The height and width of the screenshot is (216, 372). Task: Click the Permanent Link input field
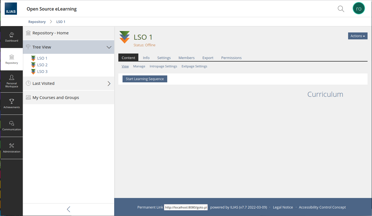[186, 207]
